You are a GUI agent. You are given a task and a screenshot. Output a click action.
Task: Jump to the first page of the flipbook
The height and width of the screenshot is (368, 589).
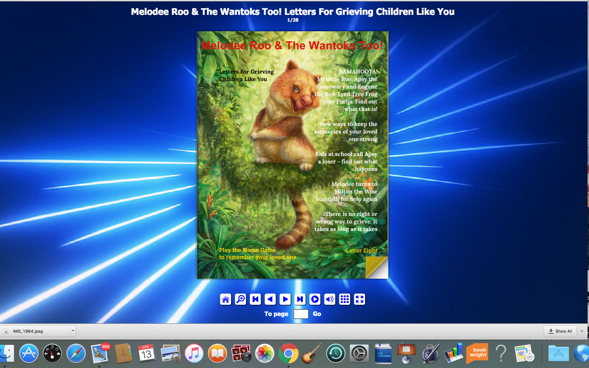[255, 299]
